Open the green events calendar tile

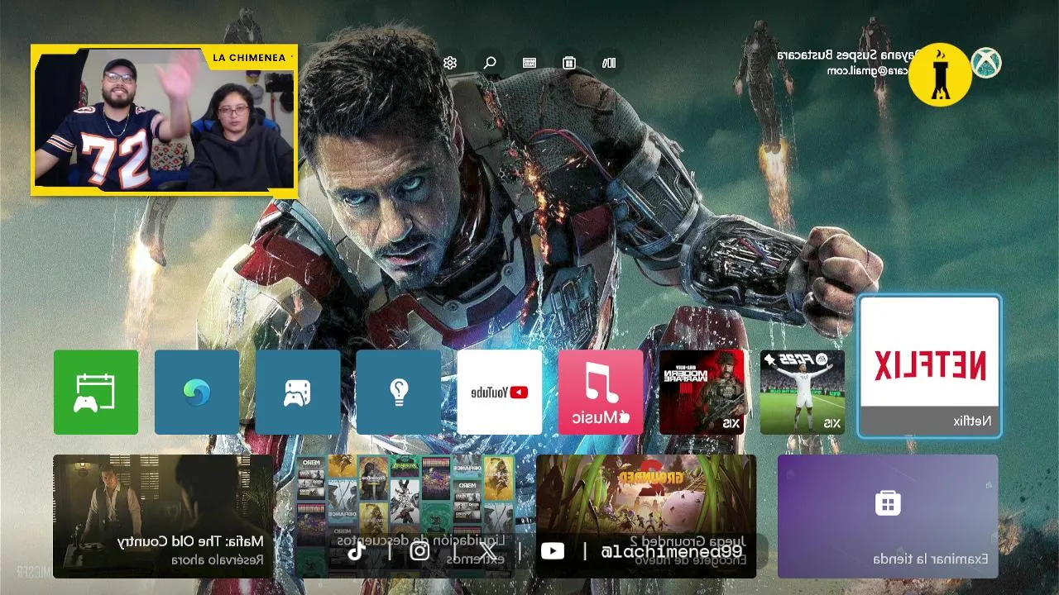tap(96, 392)
